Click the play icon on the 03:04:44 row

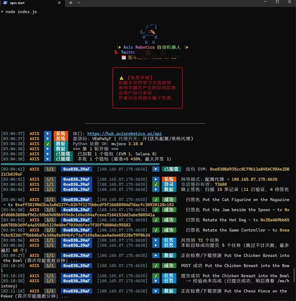156,189
